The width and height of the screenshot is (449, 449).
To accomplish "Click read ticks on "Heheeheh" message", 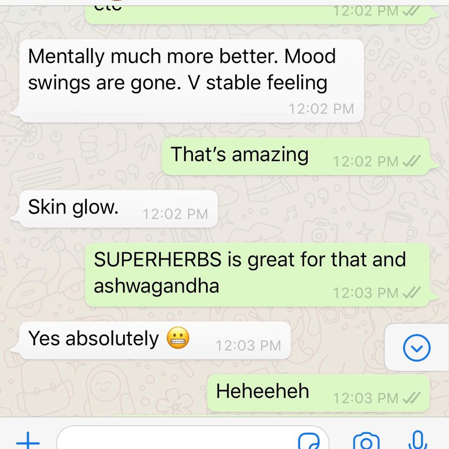I will point(412,398).
